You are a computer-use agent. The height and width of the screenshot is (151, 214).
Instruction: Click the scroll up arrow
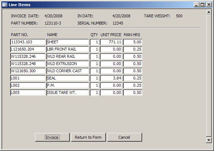click(x=209, y=12)
